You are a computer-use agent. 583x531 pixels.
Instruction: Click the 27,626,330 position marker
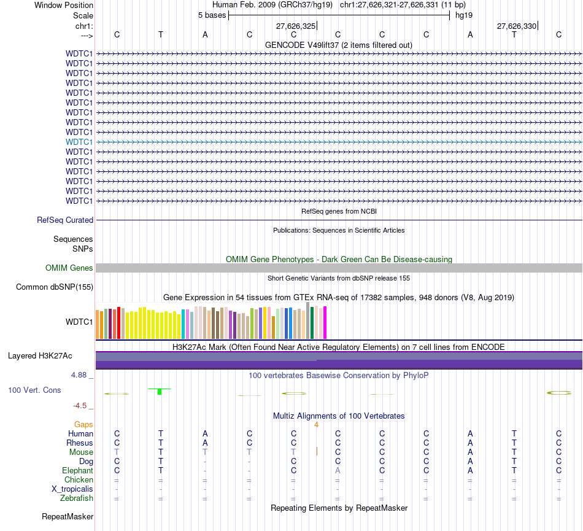tap(517, 26)
